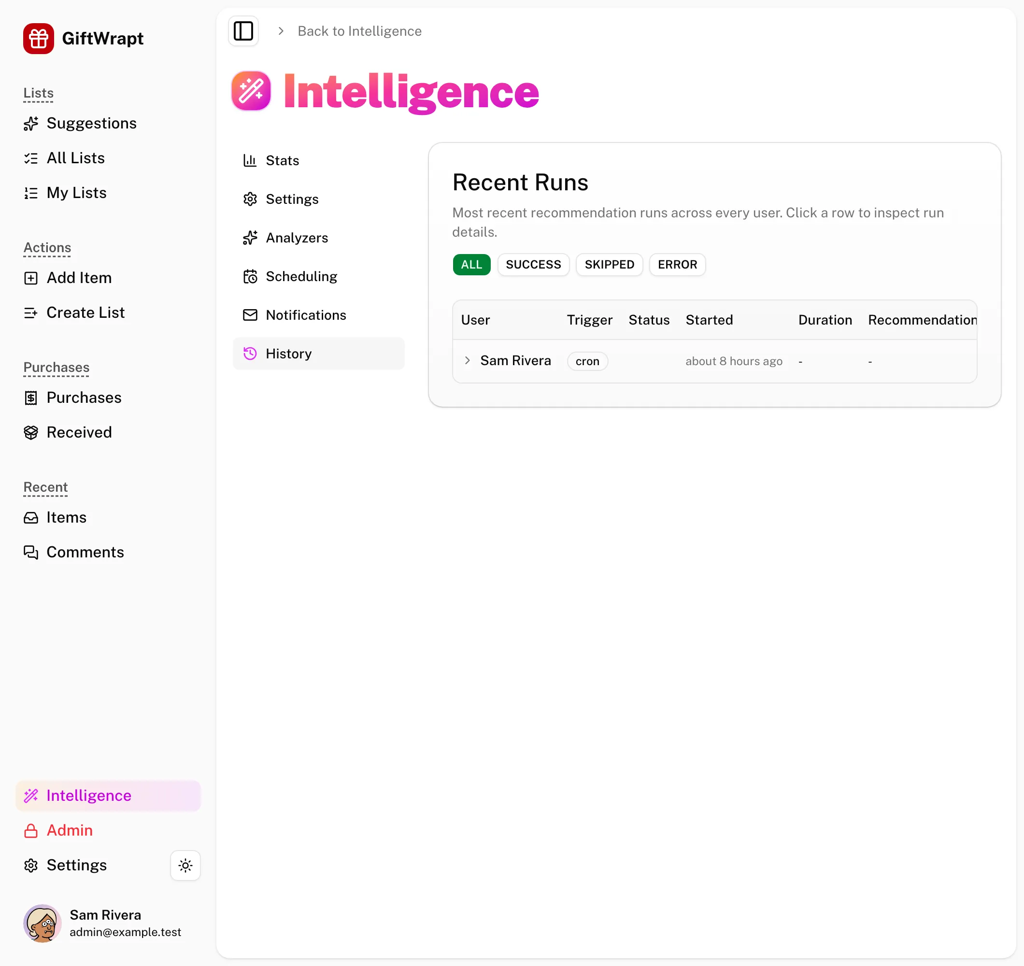Screen dimensions: 1024x966
Task: Click the User column header
Action: [x=475, y=320]
